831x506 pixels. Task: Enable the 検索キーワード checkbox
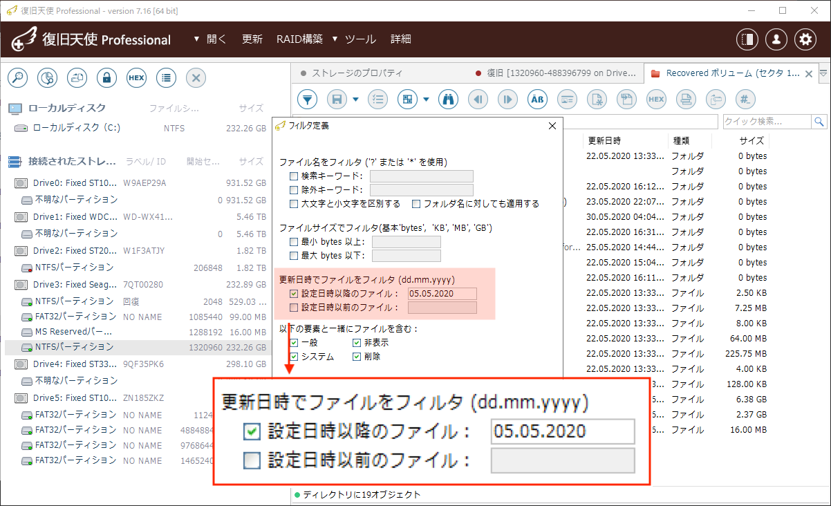(x=294, y=176)
